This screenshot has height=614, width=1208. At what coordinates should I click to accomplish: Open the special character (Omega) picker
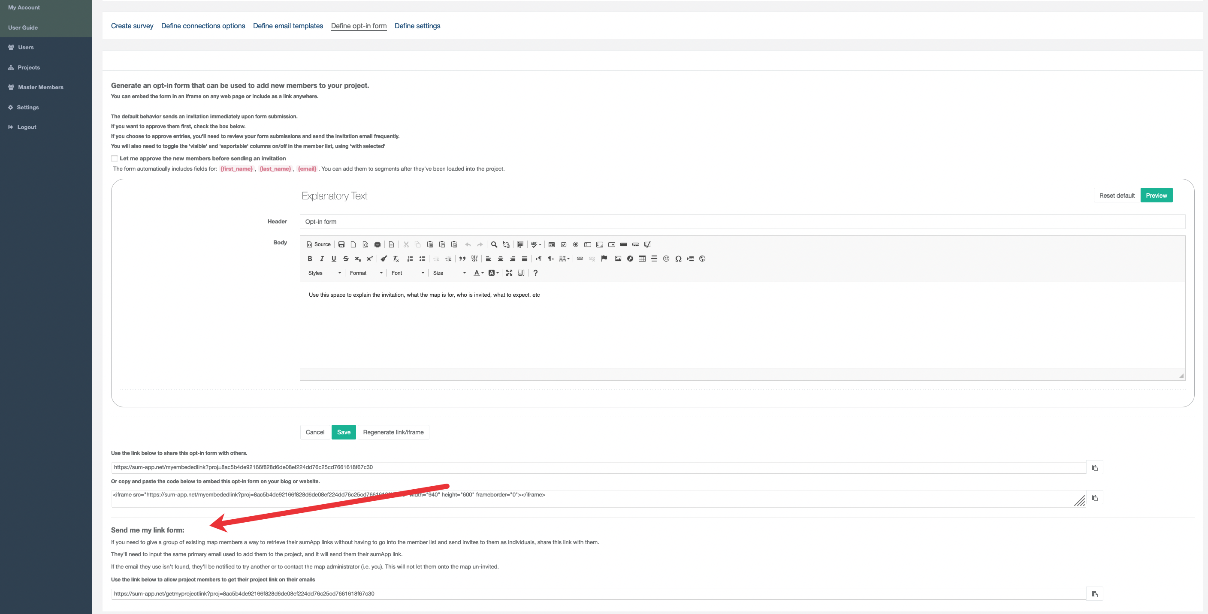pyautogui.click(x=678, y=259)
